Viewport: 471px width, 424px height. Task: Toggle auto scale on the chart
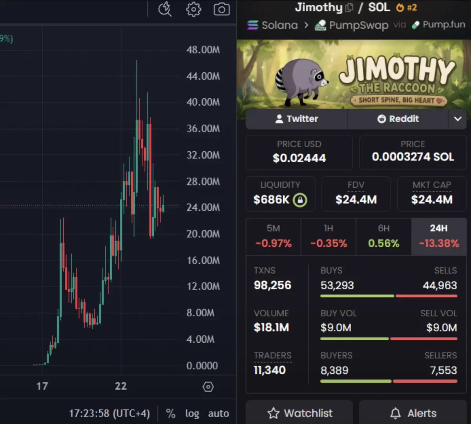(218, 413)
